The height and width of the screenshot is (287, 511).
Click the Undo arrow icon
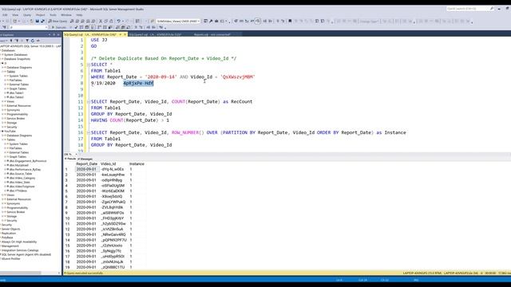click(119, 22)
